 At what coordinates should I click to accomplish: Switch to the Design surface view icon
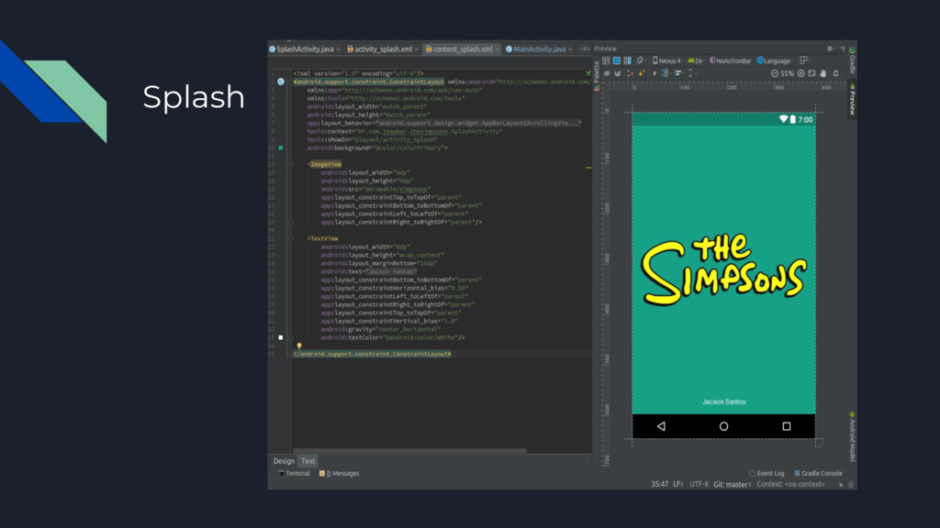[x=606, y=60]
